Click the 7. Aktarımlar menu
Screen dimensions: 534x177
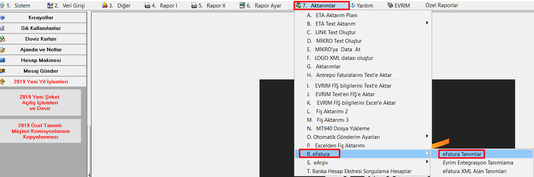321,6
